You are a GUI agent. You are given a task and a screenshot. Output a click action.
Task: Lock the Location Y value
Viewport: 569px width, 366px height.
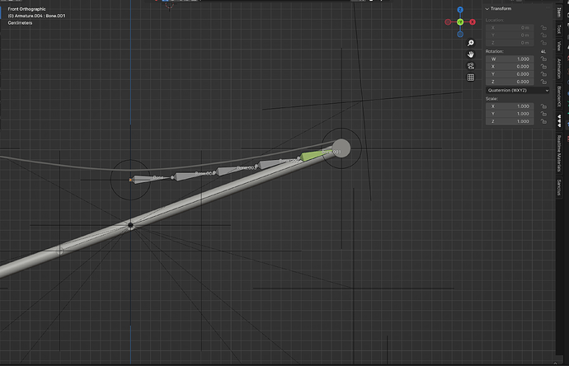[543, 35]
